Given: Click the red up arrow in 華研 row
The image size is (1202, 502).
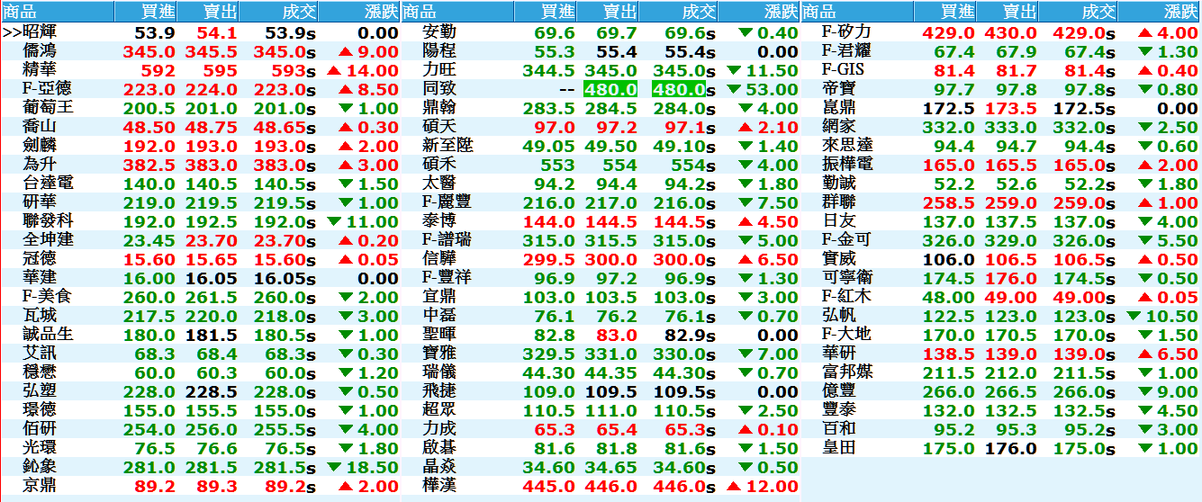Looking at the screenshot, I should tap(1145, 354).
